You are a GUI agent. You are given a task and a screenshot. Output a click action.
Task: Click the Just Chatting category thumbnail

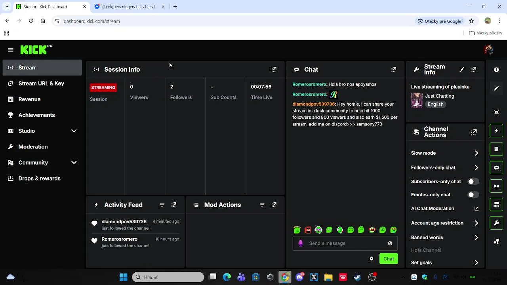point(417,100)
